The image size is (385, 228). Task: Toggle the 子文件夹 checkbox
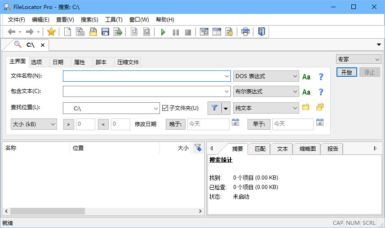click(x=165, y=108)
